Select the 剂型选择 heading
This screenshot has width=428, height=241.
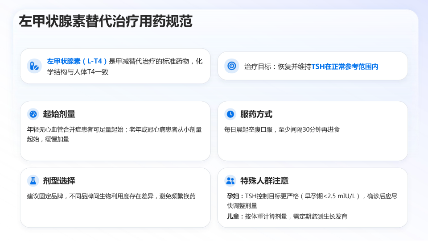[59, 181]
